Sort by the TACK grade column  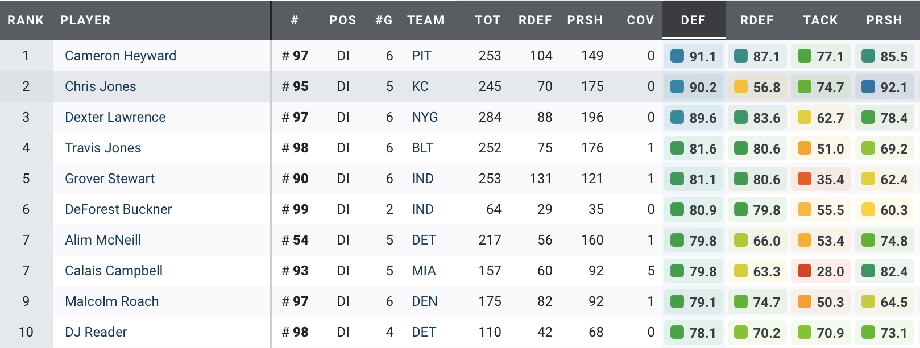click(x=820, y=20)
